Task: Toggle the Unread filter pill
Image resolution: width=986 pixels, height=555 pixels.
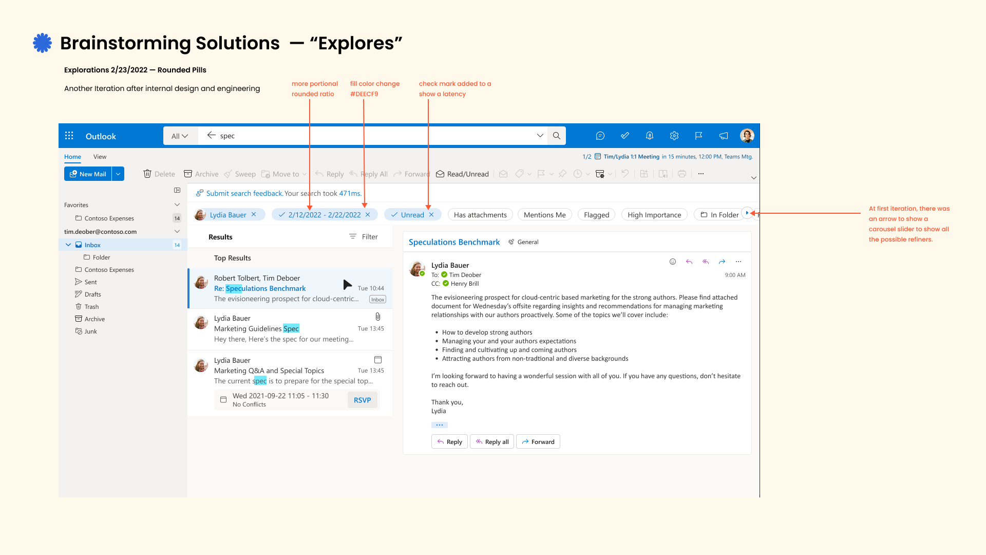Action: coord(412,215)
